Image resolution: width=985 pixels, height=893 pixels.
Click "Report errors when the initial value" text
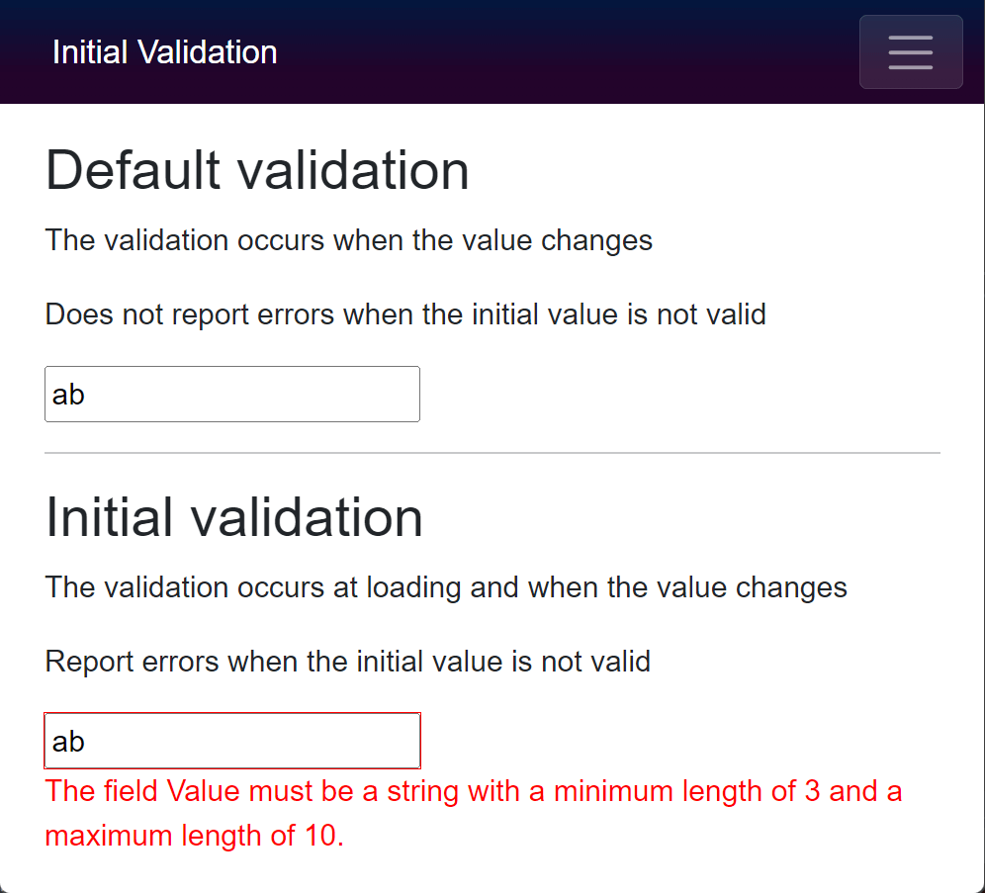[x=348, y=661]
